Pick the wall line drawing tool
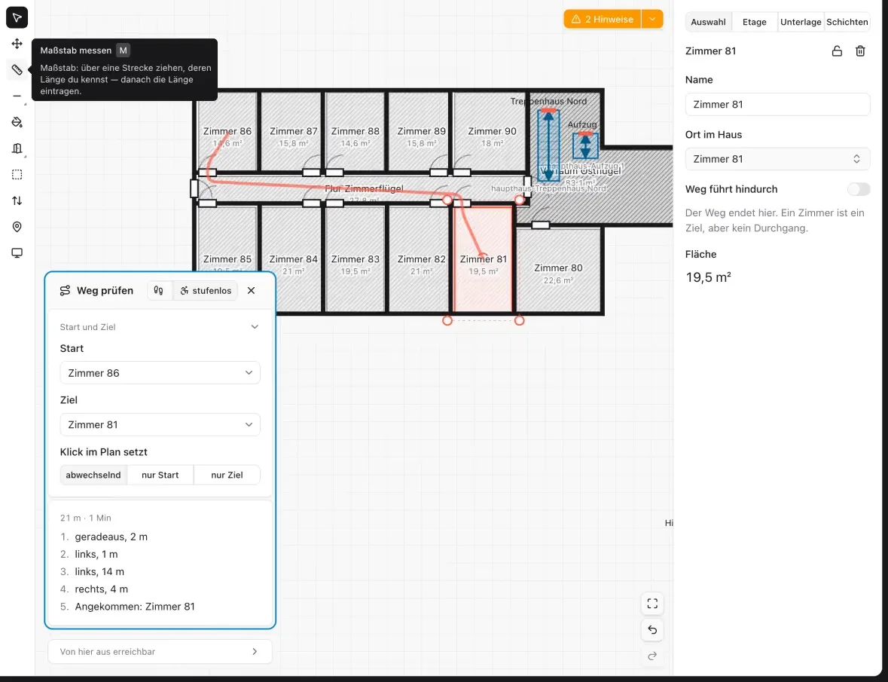Image resolution: width=888 pixels, height=682 pixels. point(17,96)
